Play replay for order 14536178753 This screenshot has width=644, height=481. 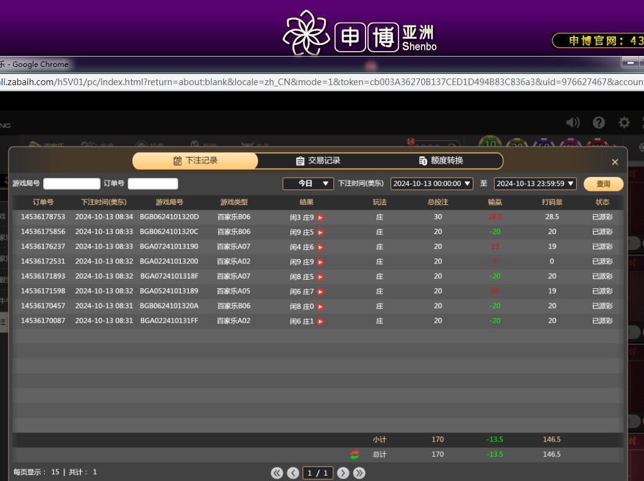coord(320,218)
